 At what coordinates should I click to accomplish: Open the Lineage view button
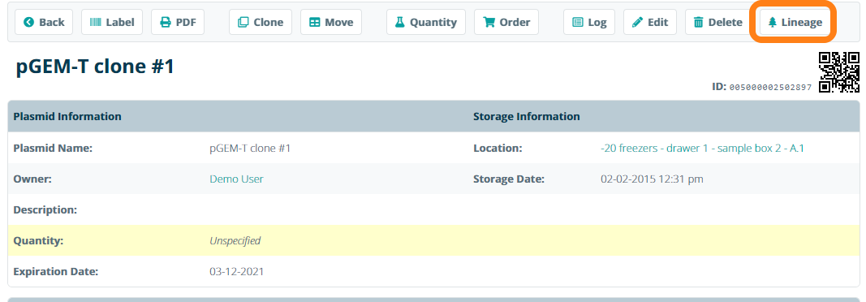tap(795, 22)
